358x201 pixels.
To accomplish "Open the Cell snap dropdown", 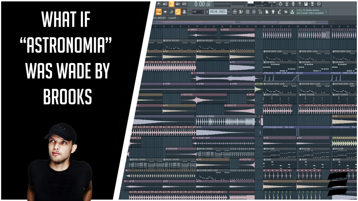I will click(x=197, y=12).
